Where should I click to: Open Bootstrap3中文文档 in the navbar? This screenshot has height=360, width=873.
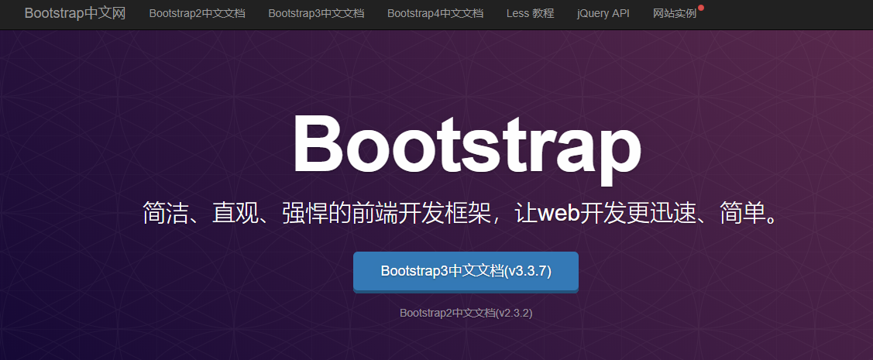click(316, 13)
